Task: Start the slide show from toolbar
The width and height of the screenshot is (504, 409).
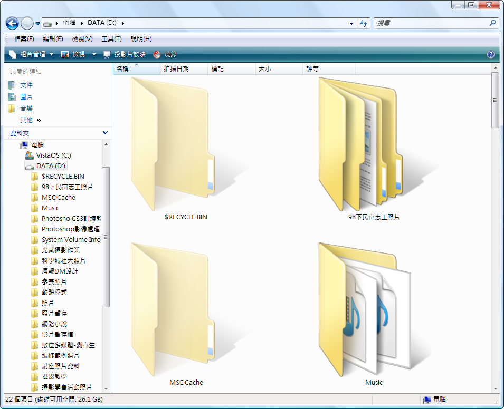Action: [x=125, y=54]
